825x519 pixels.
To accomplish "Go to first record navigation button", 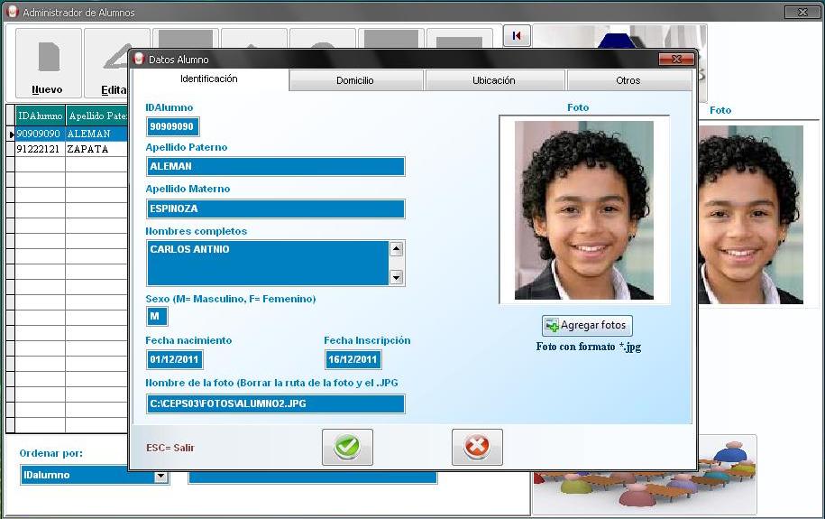I will (517, 35).
